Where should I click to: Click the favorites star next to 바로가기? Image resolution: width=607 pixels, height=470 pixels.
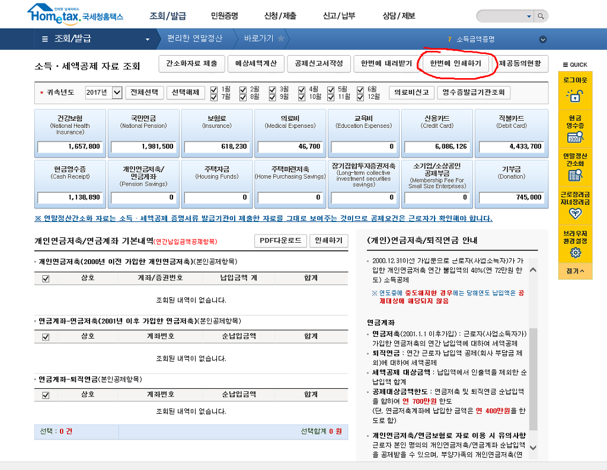click(x=281, y=38)
